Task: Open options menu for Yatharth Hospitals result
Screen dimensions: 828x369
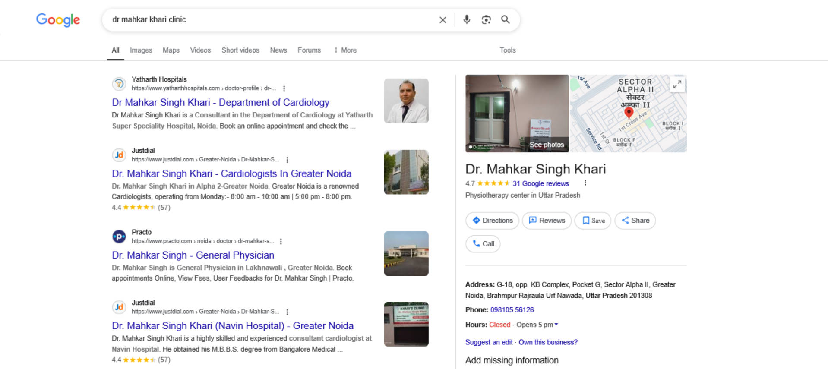Action: [x=284, y=88]
